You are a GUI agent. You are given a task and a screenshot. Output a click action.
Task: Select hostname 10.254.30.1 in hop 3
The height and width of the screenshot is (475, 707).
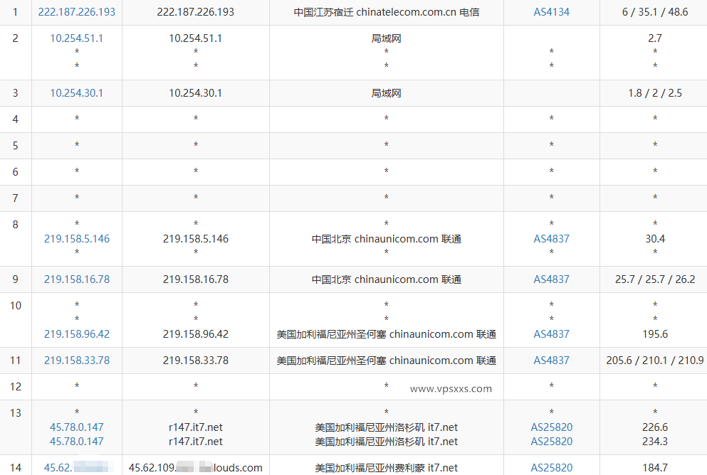pyautogui.click(x=196, y=93)
